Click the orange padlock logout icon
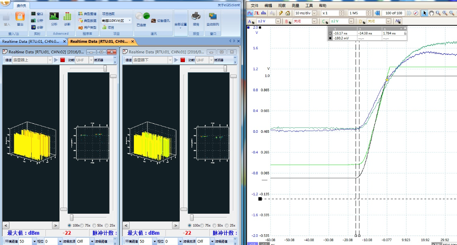 [20, 17]
